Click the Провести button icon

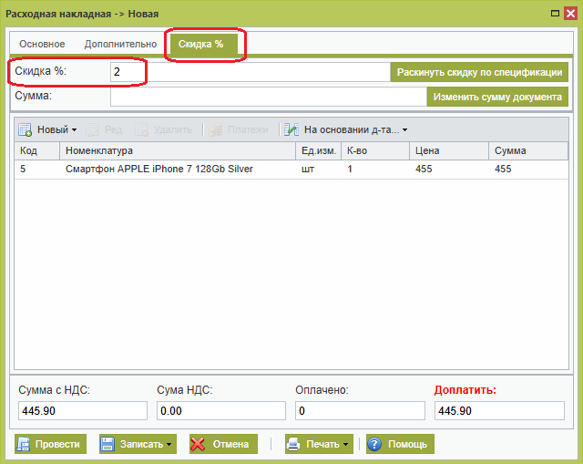tap(25, 444)
